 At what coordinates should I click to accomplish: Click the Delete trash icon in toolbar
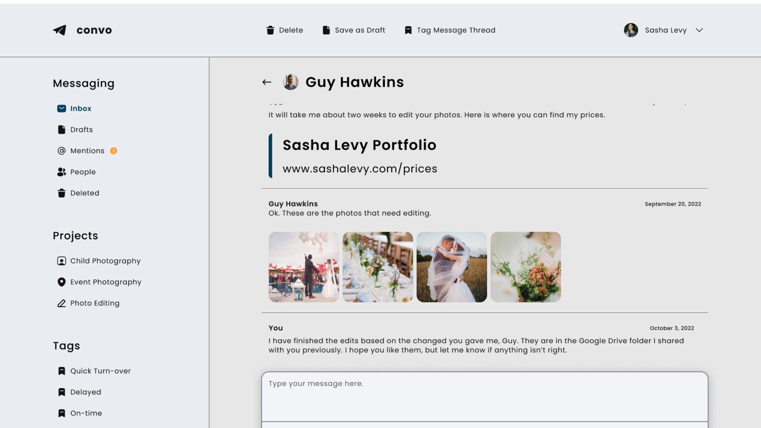270,30
